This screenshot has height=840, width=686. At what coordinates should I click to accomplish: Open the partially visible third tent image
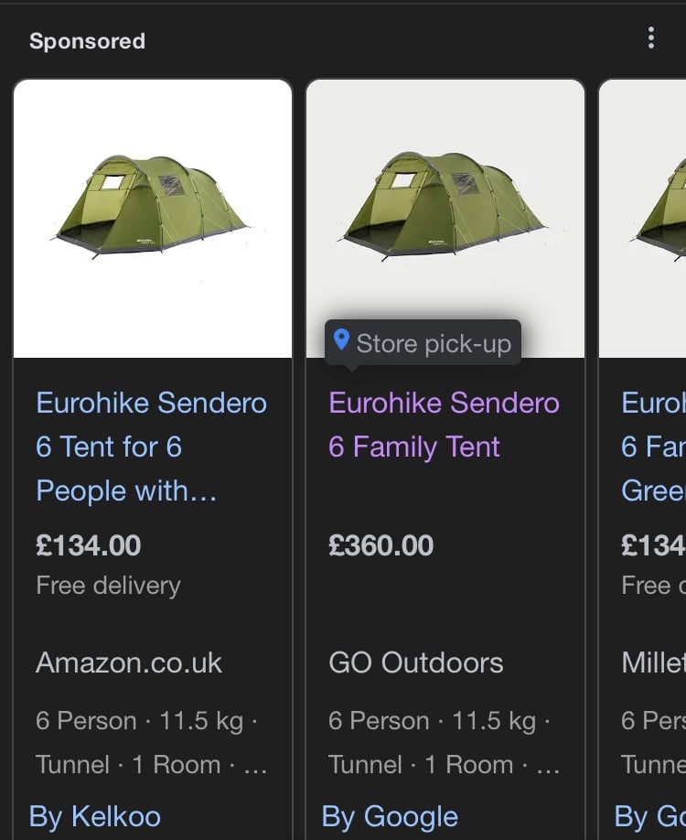click(643, 219)
